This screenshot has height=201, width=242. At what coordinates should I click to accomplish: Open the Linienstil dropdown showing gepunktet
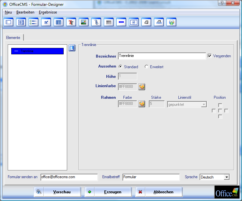pyautogui.click(x=187, y=105)
